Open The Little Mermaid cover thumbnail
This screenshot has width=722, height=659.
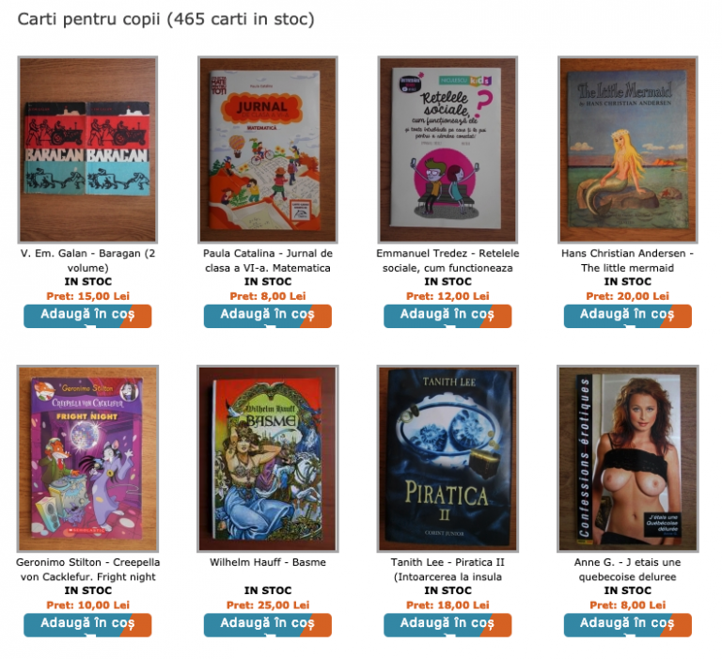[x=628, y=149]
